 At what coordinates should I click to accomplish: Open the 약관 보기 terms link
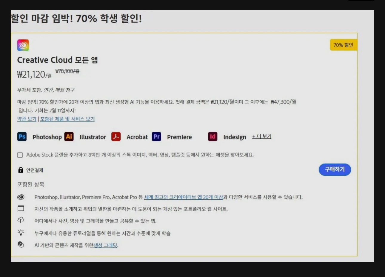(27, 119)
